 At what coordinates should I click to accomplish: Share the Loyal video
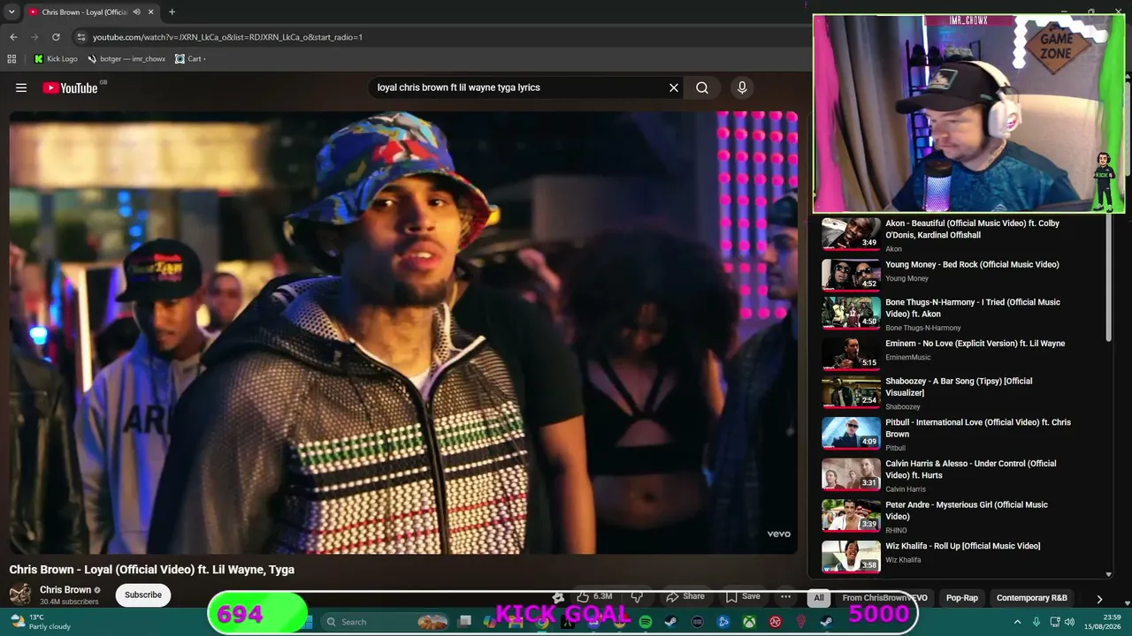(x=685, y=597)
